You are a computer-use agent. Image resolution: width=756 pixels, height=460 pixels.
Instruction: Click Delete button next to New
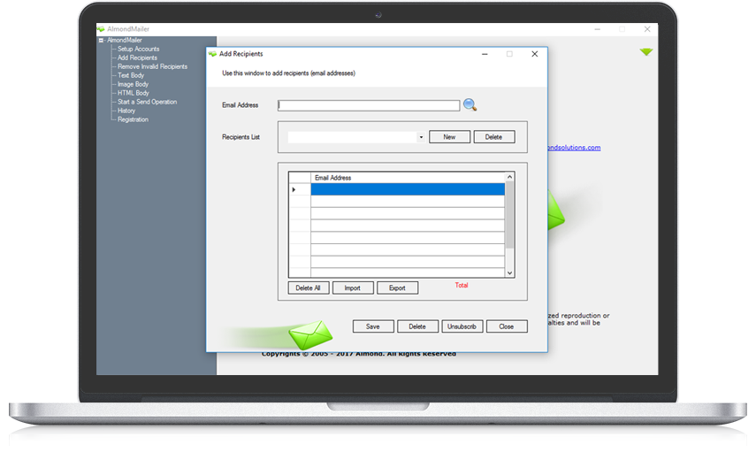(x=493, y=137)
